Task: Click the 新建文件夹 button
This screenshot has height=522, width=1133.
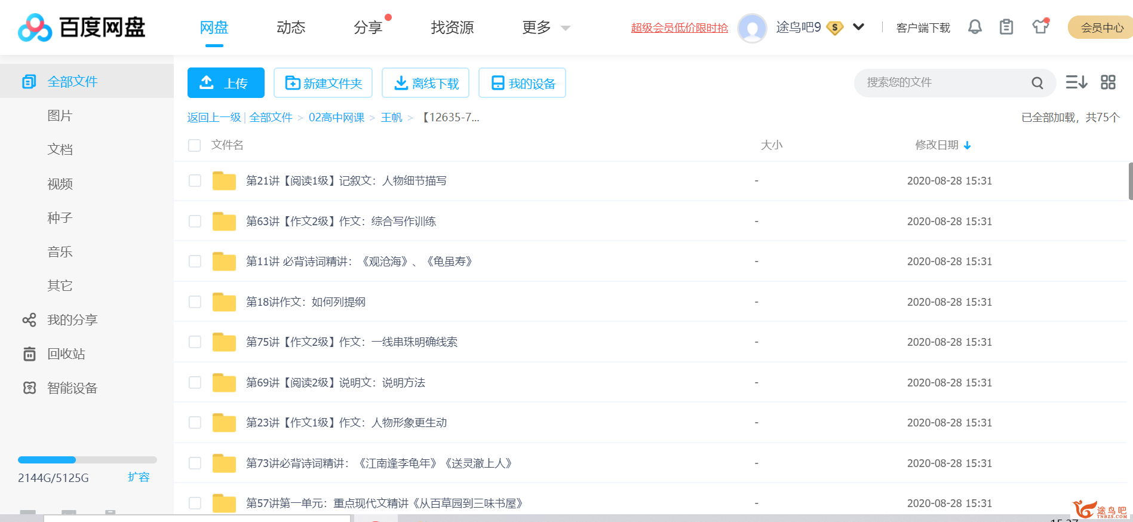Action: [x=323, y=82]
